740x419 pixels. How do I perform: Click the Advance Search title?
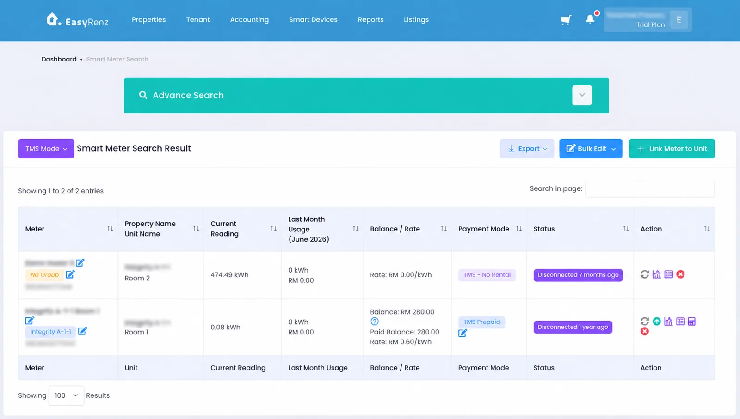point(188,95)
